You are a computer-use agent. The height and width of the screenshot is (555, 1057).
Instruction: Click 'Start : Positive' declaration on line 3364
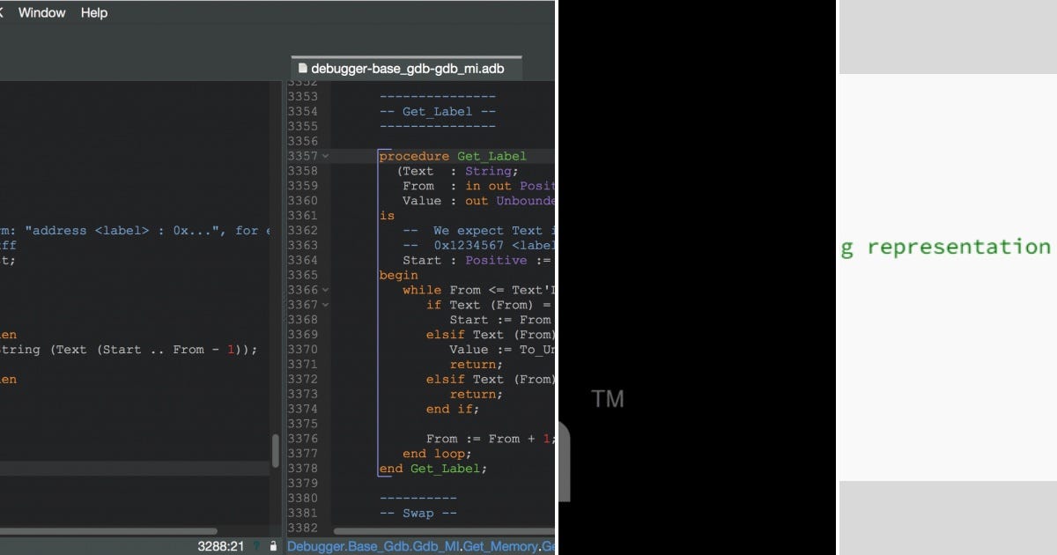[465, 260]
